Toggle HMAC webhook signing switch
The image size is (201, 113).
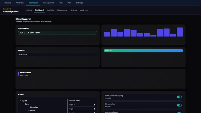pyautogui.click(x=179, y=97)
